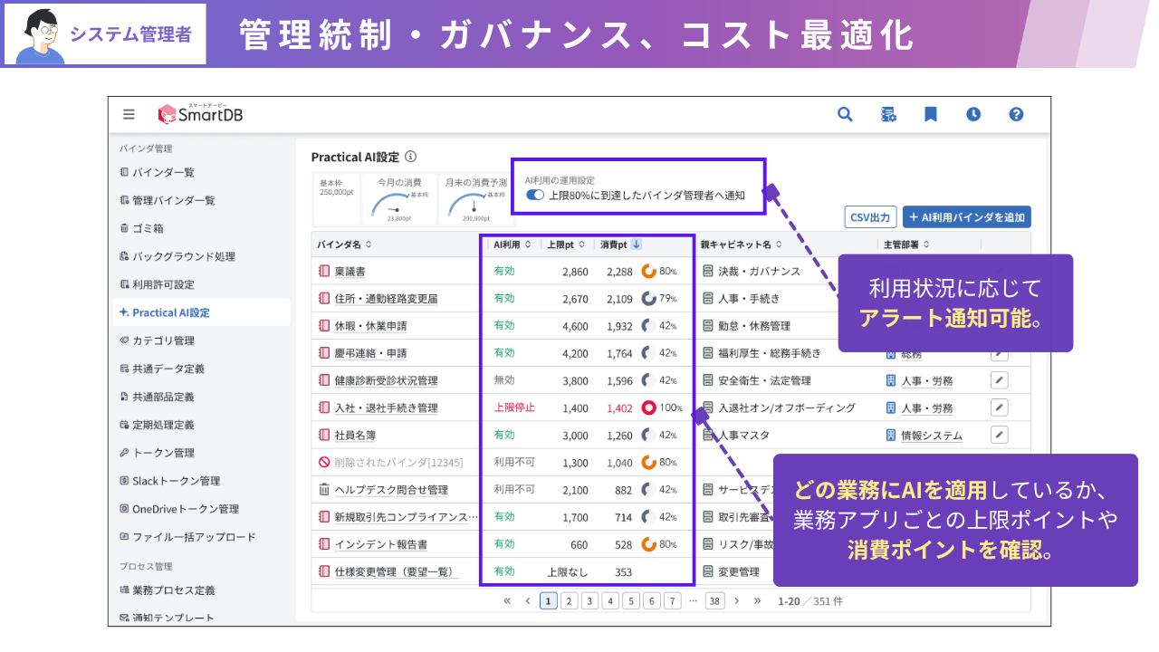Open history via the clock icon

(973, 114)
